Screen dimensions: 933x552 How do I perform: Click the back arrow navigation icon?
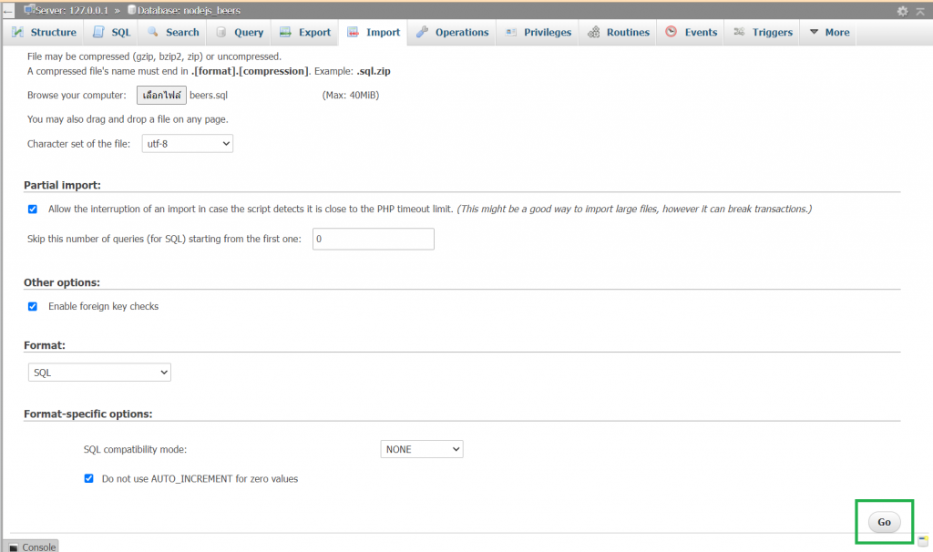pyautogui.click(x=7, y=11)
